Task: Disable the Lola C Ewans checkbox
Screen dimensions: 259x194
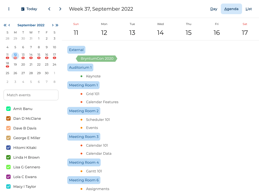Action: click(8, 177)
